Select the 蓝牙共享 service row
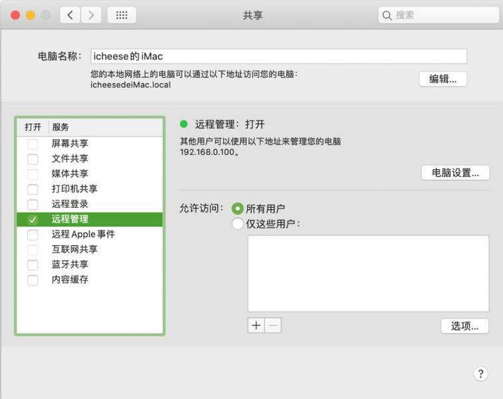The width and height of the screenshot is (503, 399). (x=90, y=264)
